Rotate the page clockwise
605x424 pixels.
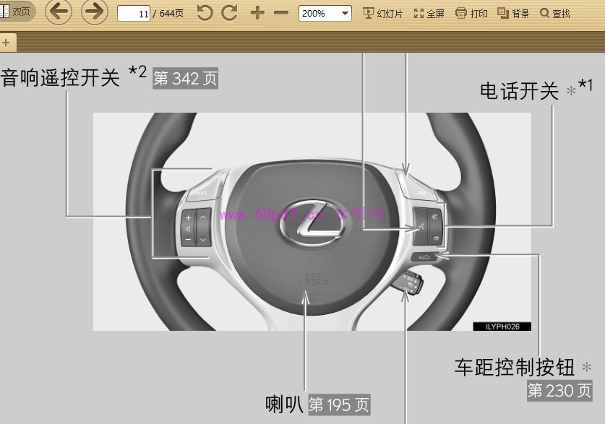point(229,13)
